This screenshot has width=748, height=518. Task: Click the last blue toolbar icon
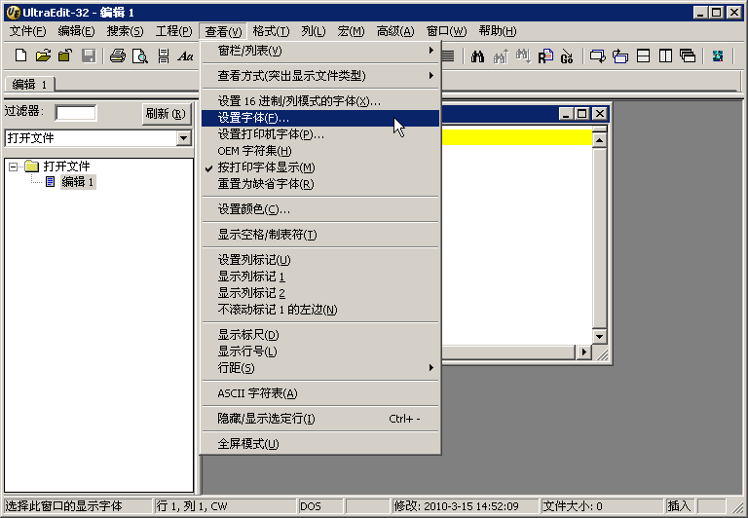(x=718, y=56)
